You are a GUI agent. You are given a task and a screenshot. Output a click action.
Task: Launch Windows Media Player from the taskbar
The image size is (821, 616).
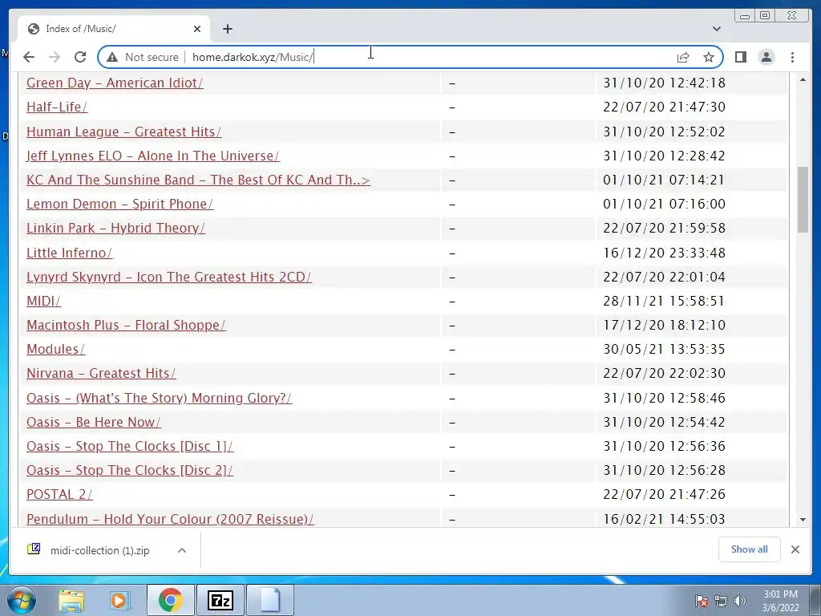[x=120, y=600]
